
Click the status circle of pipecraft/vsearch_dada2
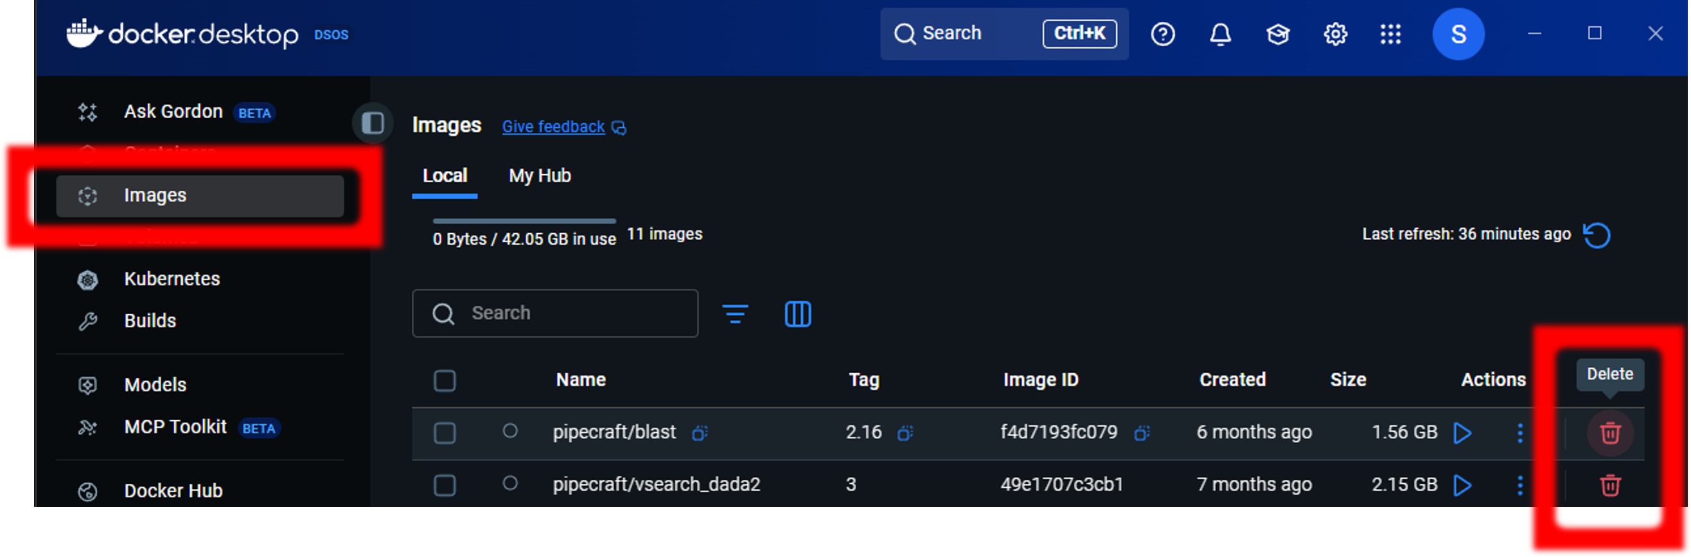pos(510,484)
